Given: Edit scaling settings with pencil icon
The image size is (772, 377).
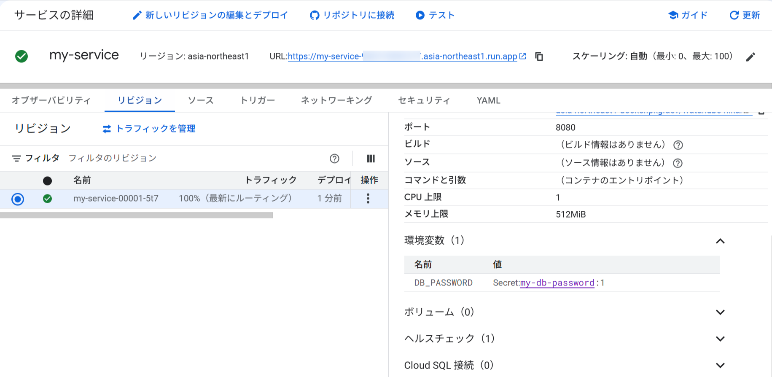Looking at the screenshot, I should tap(750, 57).
